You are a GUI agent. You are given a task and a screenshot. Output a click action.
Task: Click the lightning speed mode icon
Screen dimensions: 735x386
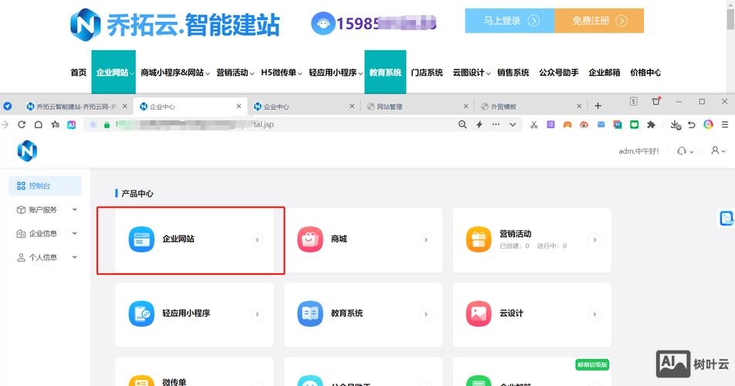(479, 124)
